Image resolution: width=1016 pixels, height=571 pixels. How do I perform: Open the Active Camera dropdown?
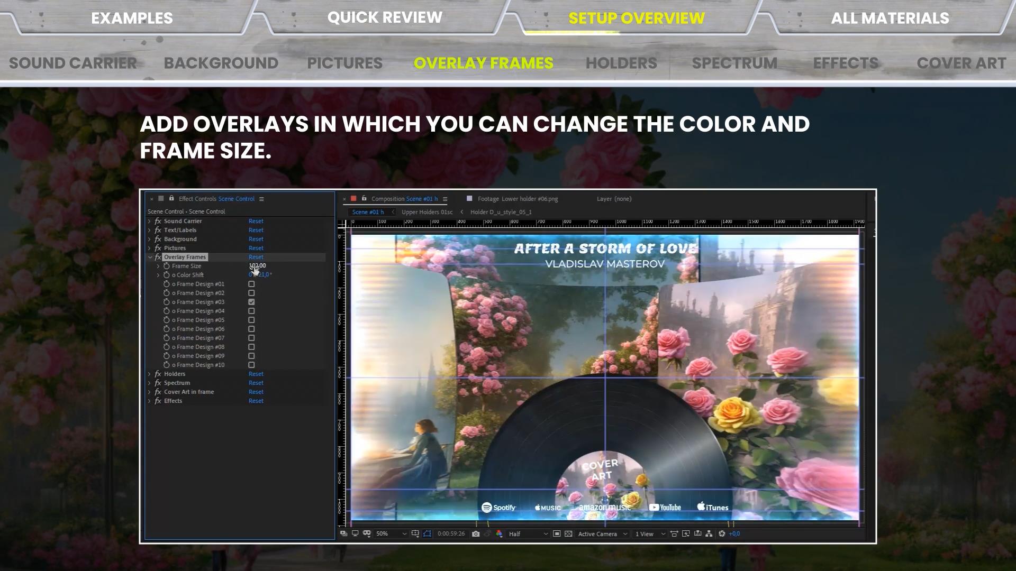point(603,534)
